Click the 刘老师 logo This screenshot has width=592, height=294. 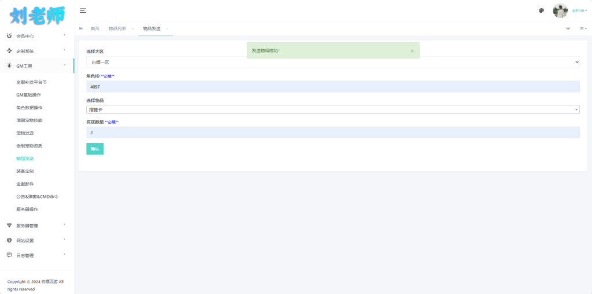pyautogui.click(x=37, y=16)
